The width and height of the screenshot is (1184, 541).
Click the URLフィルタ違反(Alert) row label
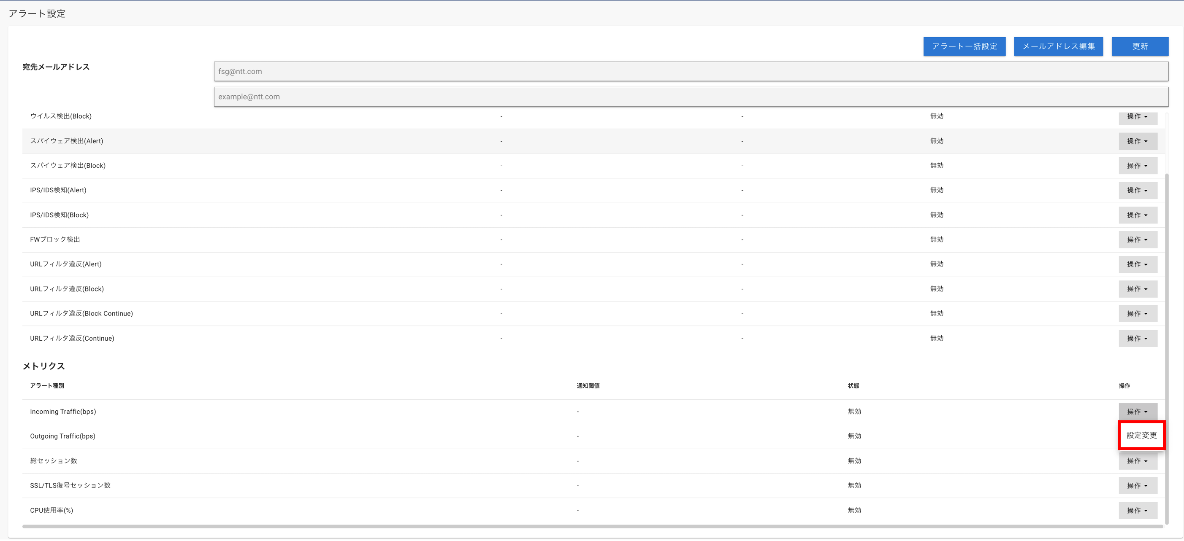(66, 264)
